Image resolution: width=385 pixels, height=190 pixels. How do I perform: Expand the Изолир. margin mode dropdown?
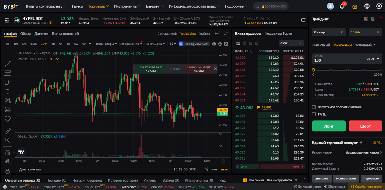point(329,32)
